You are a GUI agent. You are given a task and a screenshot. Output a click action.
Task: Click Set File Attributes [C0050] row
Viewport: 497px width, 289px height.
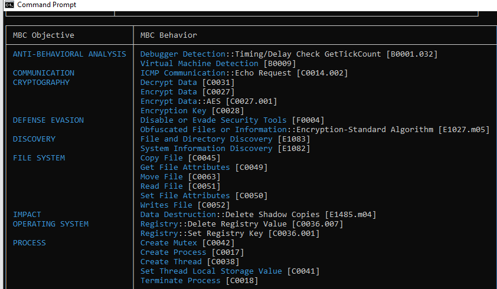tap(204, 196)
